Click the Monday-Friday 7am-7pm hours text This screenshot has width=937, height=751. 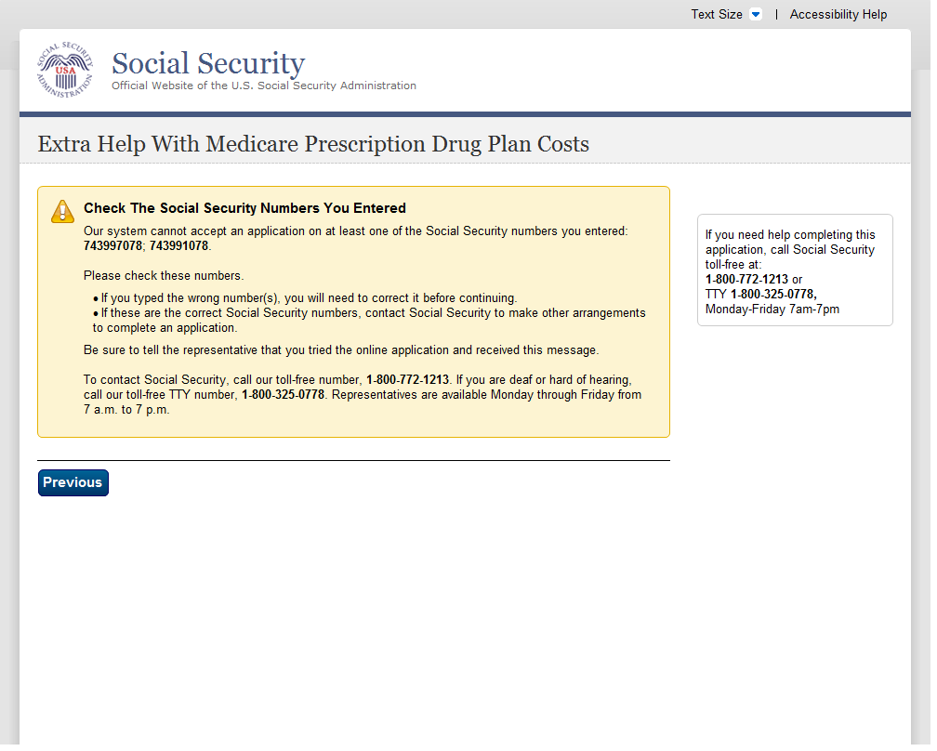(x=772, y=310)
